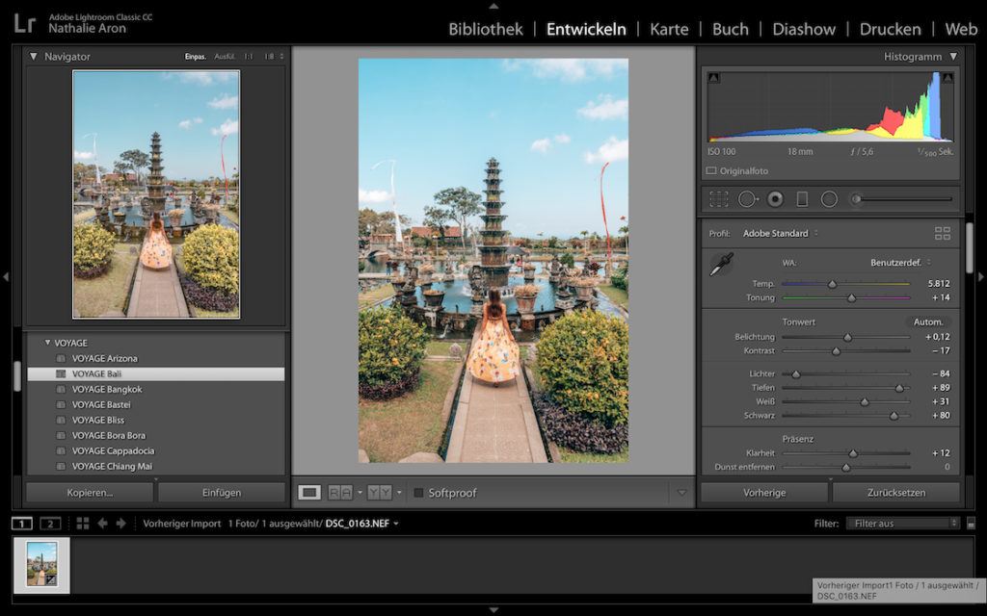Open the Drucken module

click(890, 29)
